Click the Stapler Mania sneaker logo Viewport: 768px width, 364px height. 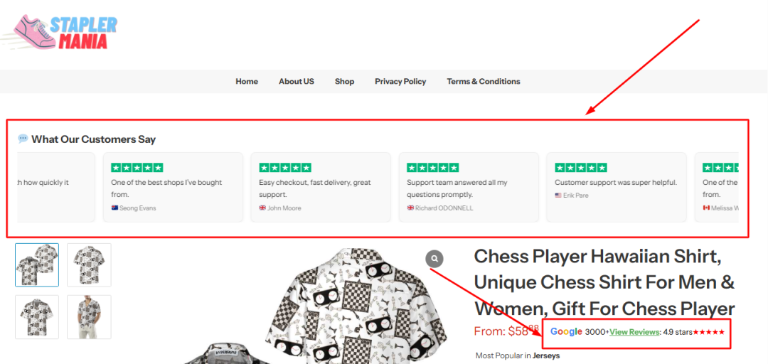(x=64, y=33)
